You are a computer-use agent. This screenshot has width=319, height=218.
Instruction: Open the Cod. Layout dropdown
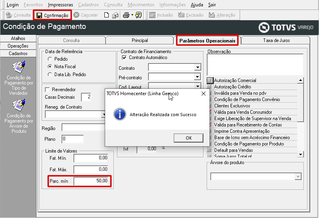click(198, 86)
